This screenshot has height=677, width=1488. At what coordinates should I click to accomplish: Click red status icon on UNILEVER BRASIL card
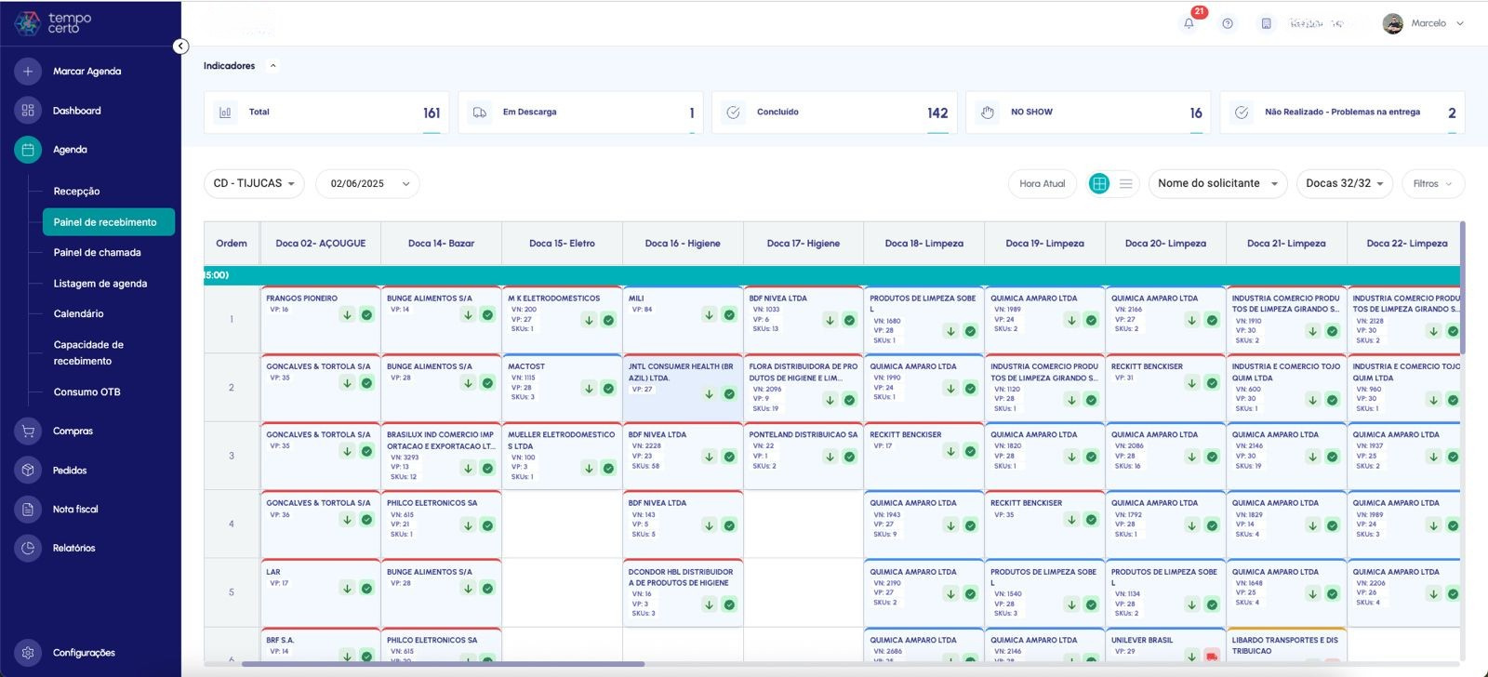click(1212, 657)
